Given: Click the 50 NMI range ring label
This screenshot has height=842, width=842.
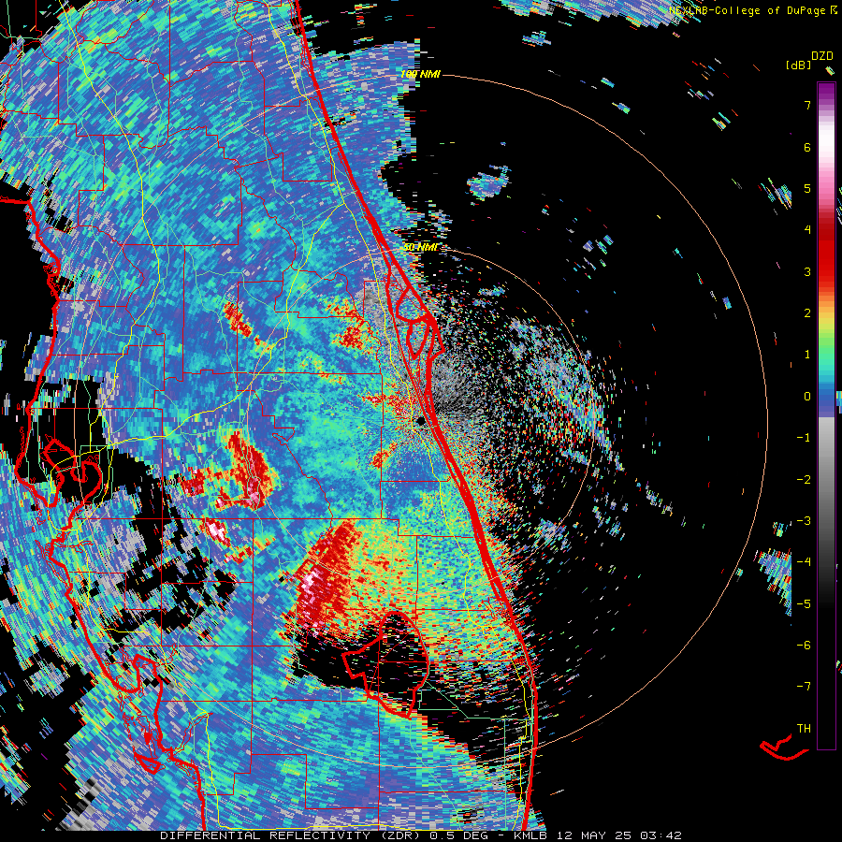Looking at the screenshot, I should (x=420, y=247).
